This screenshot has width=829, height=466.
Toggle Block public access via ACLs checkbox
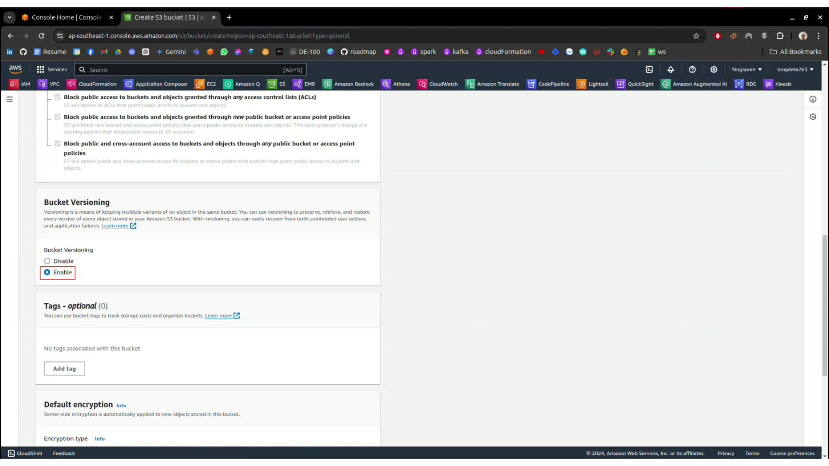pos(57,97)
